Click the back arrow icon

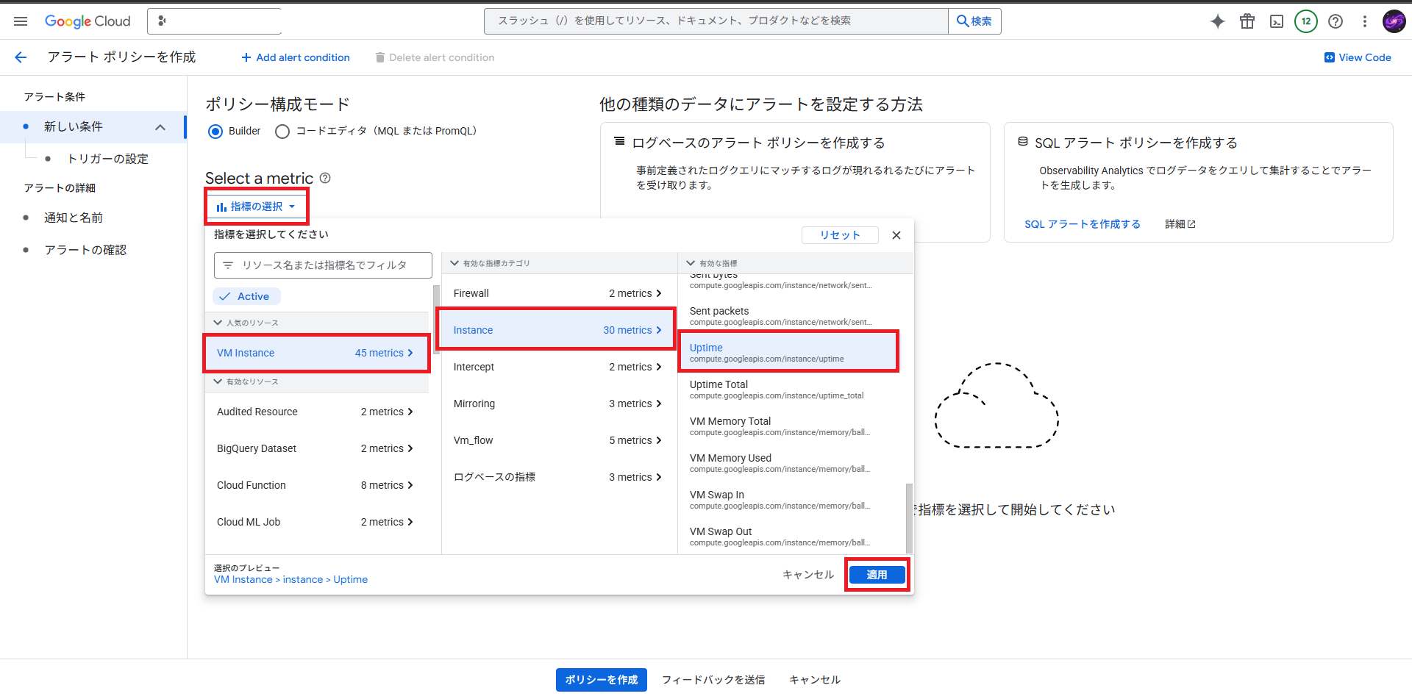tap(21, 57)
